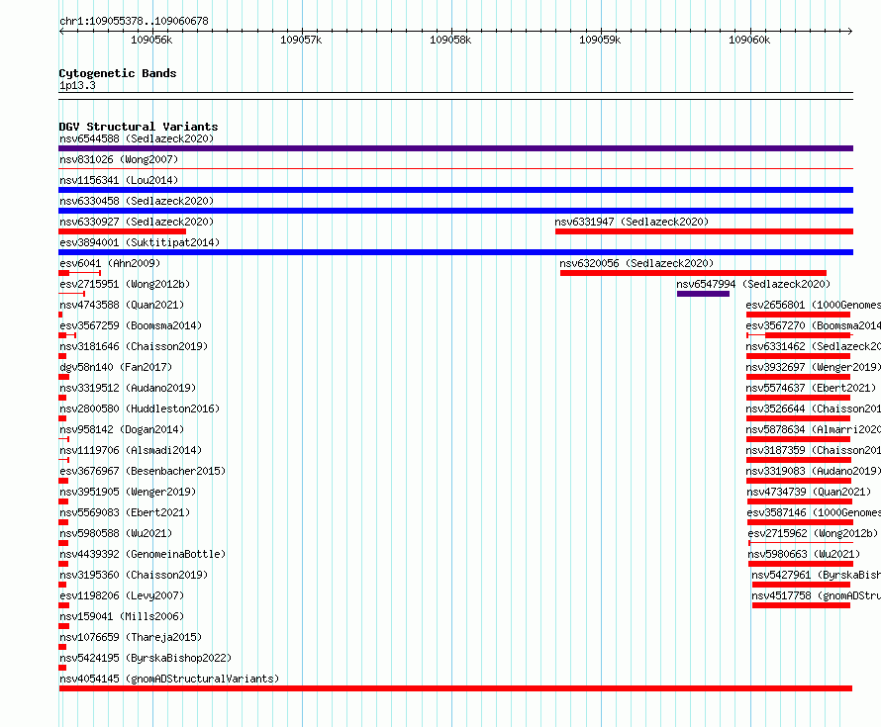Open nsv6330458 (Sedlazeck2020) variant details
Viewport: 881px width, 727px height.
pyautogui.click(x=137, y=201)
